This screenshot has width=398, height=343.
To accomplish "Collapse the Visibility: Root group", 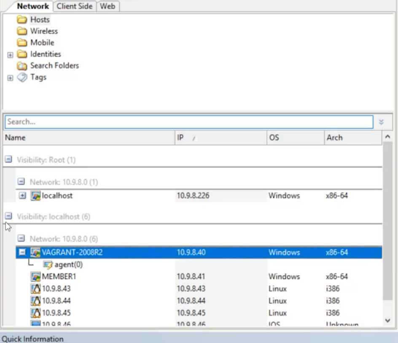I will tap(8, 160).
